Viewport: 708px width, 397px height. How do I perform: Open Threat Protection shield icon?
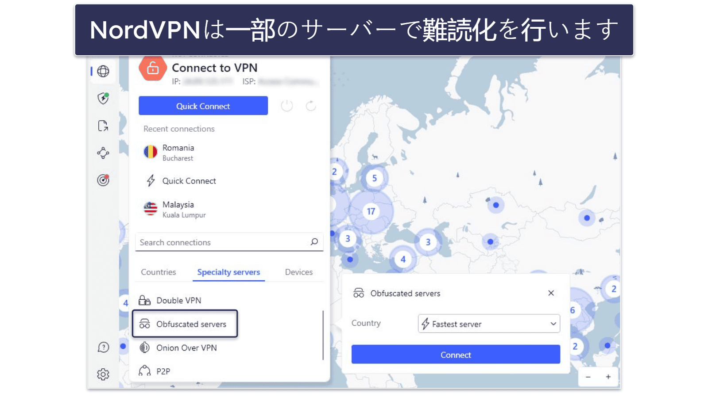click(103, 98)
